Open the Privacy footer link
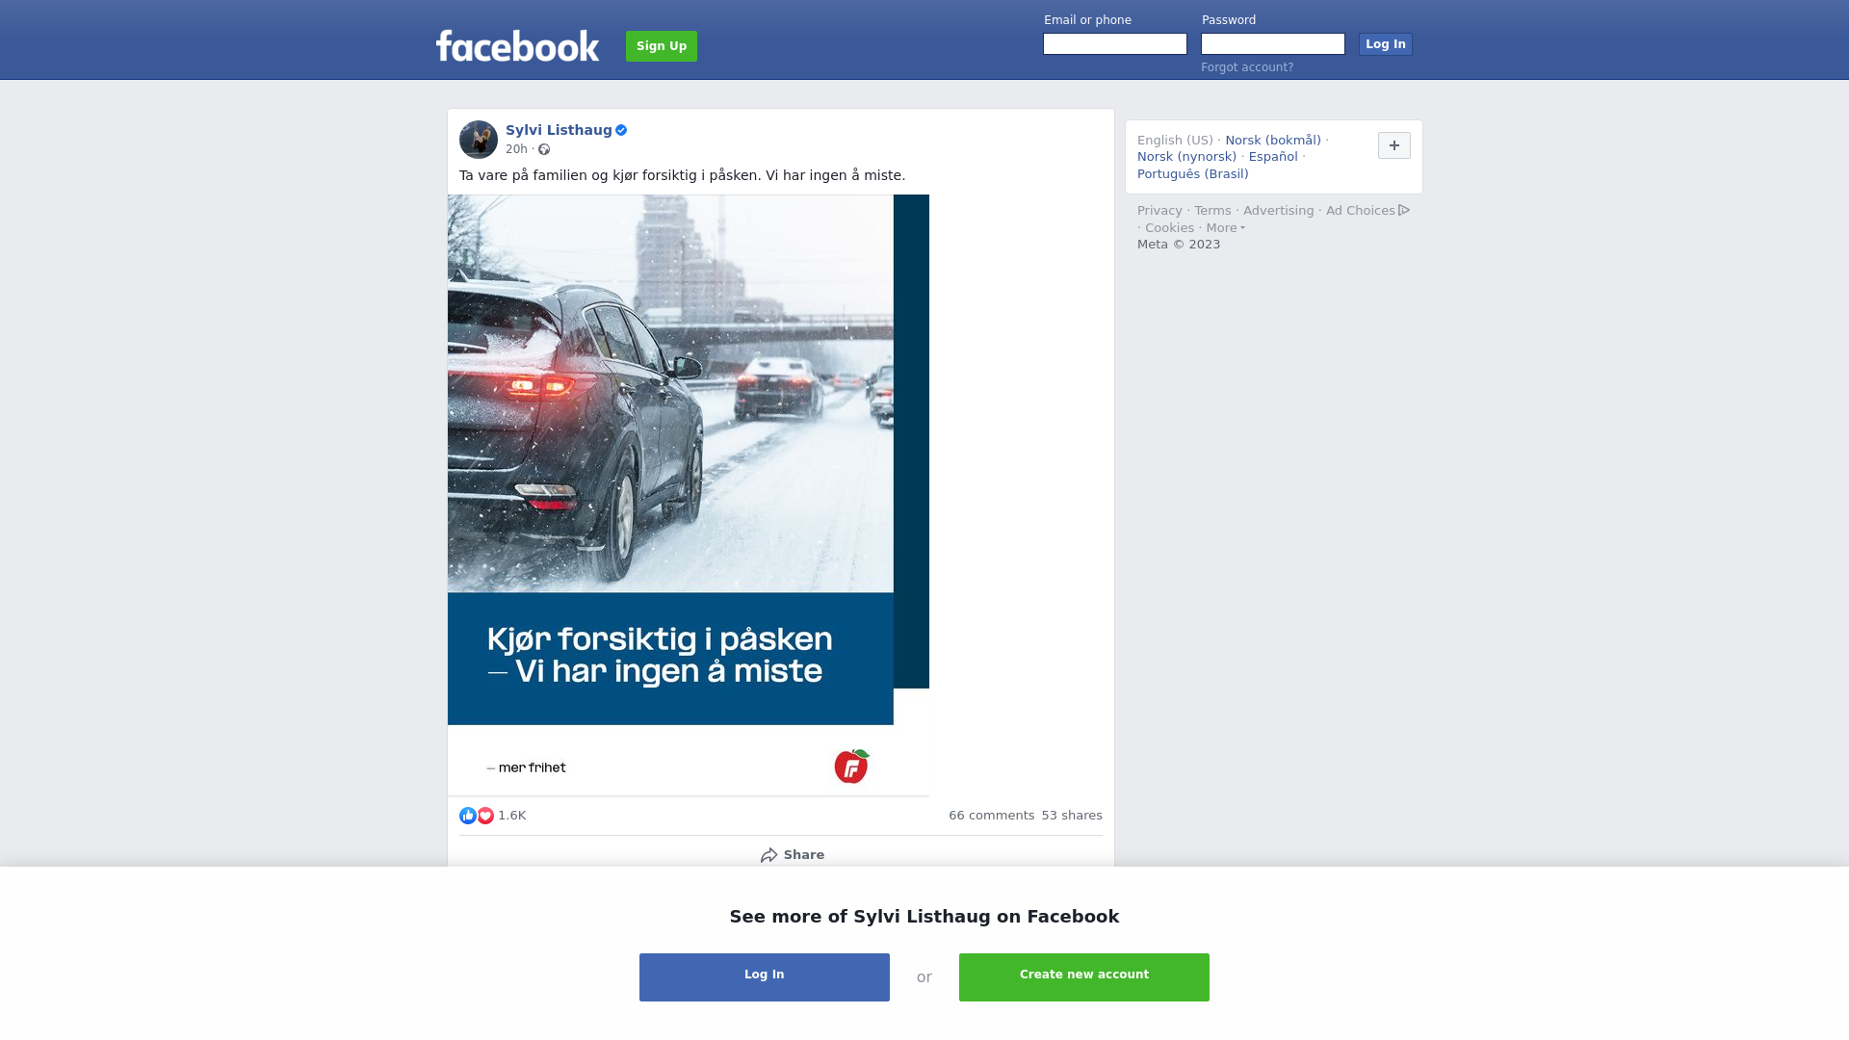 tap(1159, 211)
